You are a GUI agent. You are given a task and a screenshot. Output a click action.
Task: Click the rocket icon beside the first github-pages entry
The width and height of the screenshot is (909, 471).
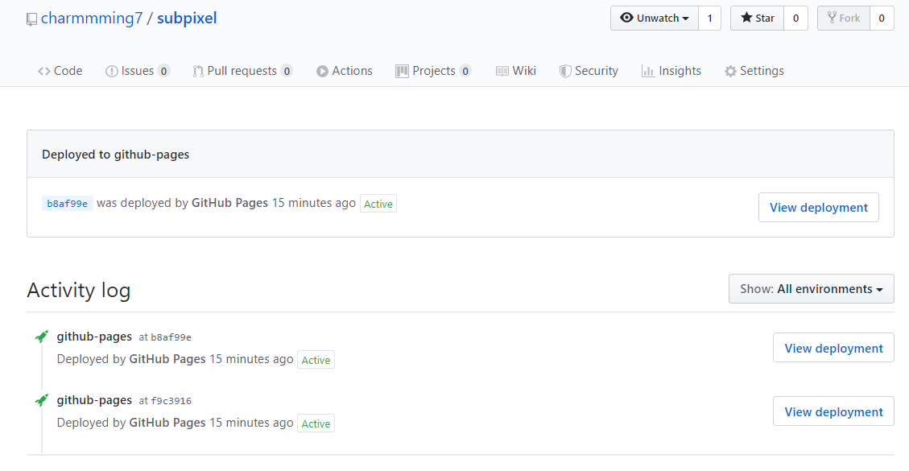coord(41,336)
